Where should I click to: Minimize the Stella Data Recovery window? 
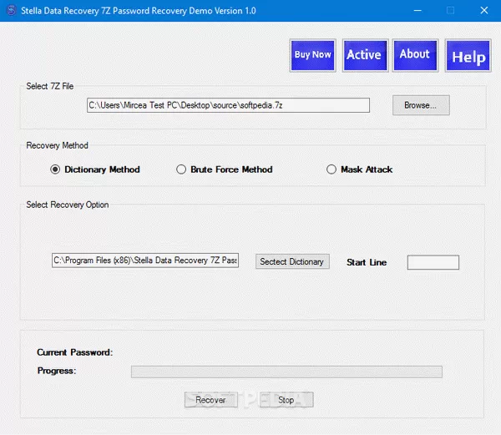pyautogui.click(x=417, y=11)
